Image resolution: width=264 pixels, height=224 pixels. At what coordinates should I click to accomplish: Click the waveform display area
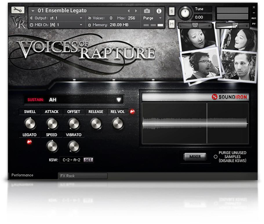click(195, 123)
